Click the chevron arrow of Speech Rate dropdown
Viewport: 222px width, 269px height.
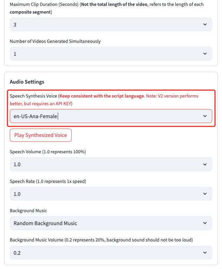205,194
